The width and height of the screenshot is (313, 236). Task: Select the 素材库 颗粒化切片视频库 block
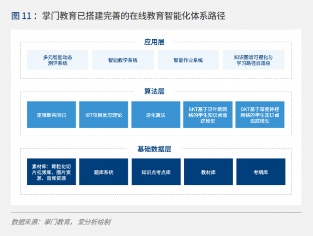tap(52, 172)
